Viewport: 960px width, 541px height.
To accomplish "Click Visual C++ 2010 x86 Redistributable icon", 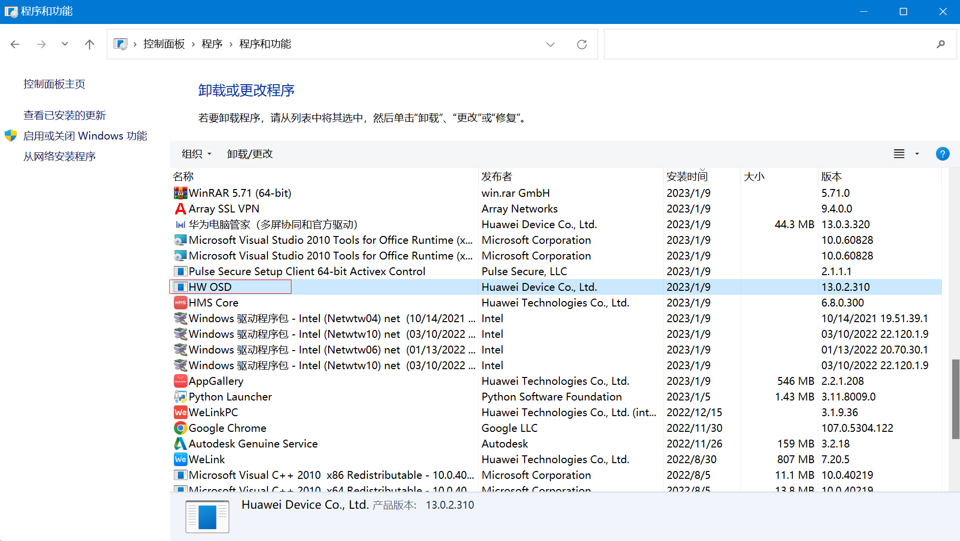I will coord(180,475).
